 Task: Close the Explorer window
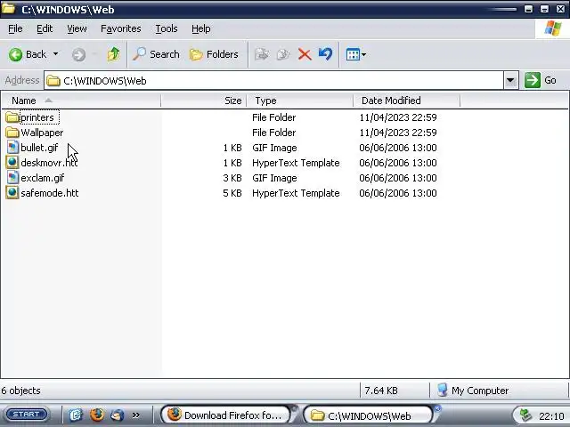[560, 9]
